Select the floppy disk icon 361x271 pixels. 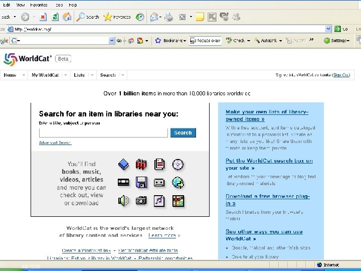141,182
